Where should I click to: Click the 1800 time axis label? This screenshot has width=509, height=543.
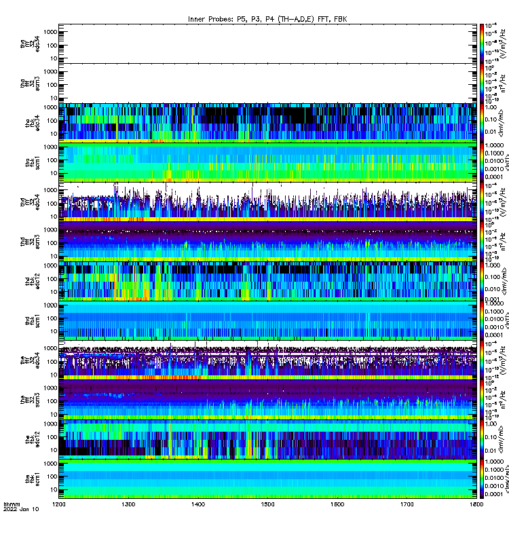pos(476,504)
